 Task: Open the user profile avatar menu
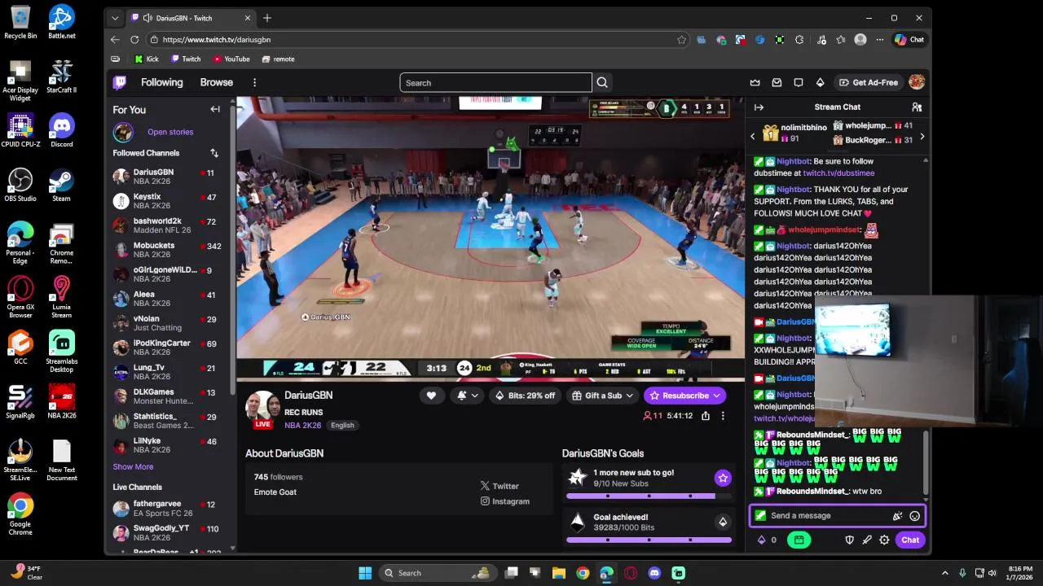pyautogui.click(x=917, y=82)
